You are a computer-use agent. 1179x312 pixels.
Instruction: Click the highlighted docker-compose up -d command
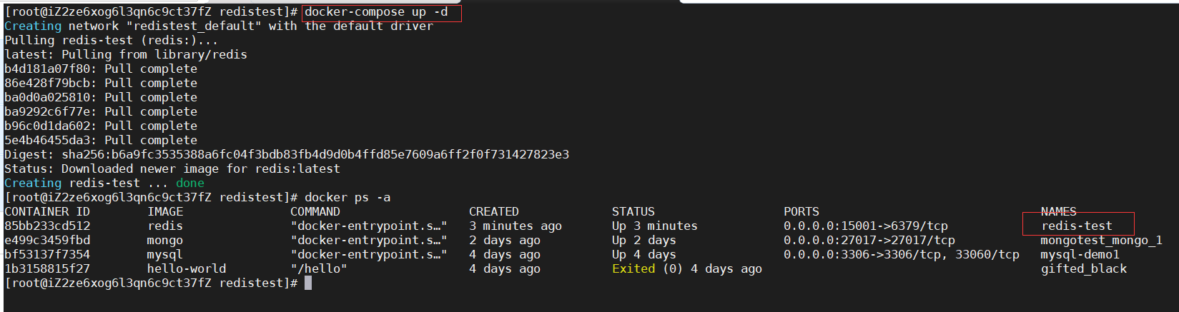(377, 12)
